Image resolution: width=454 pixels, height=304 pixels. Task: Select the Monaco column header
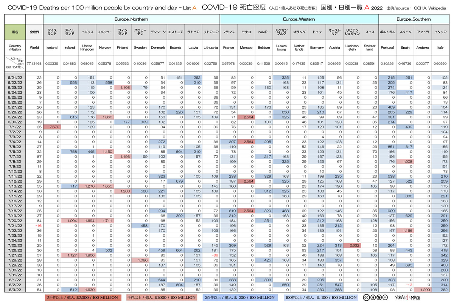[246, 48]
